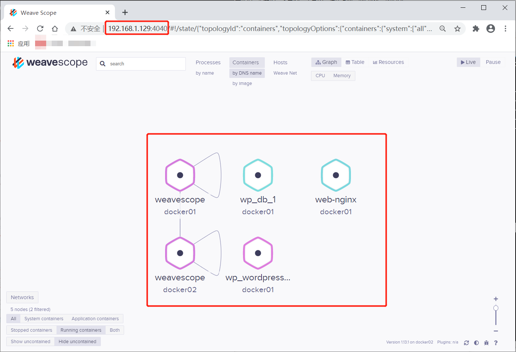The image size is (516, 352).
Task: View processes by name
Action: pyautogui.click(x=205, y=73)
